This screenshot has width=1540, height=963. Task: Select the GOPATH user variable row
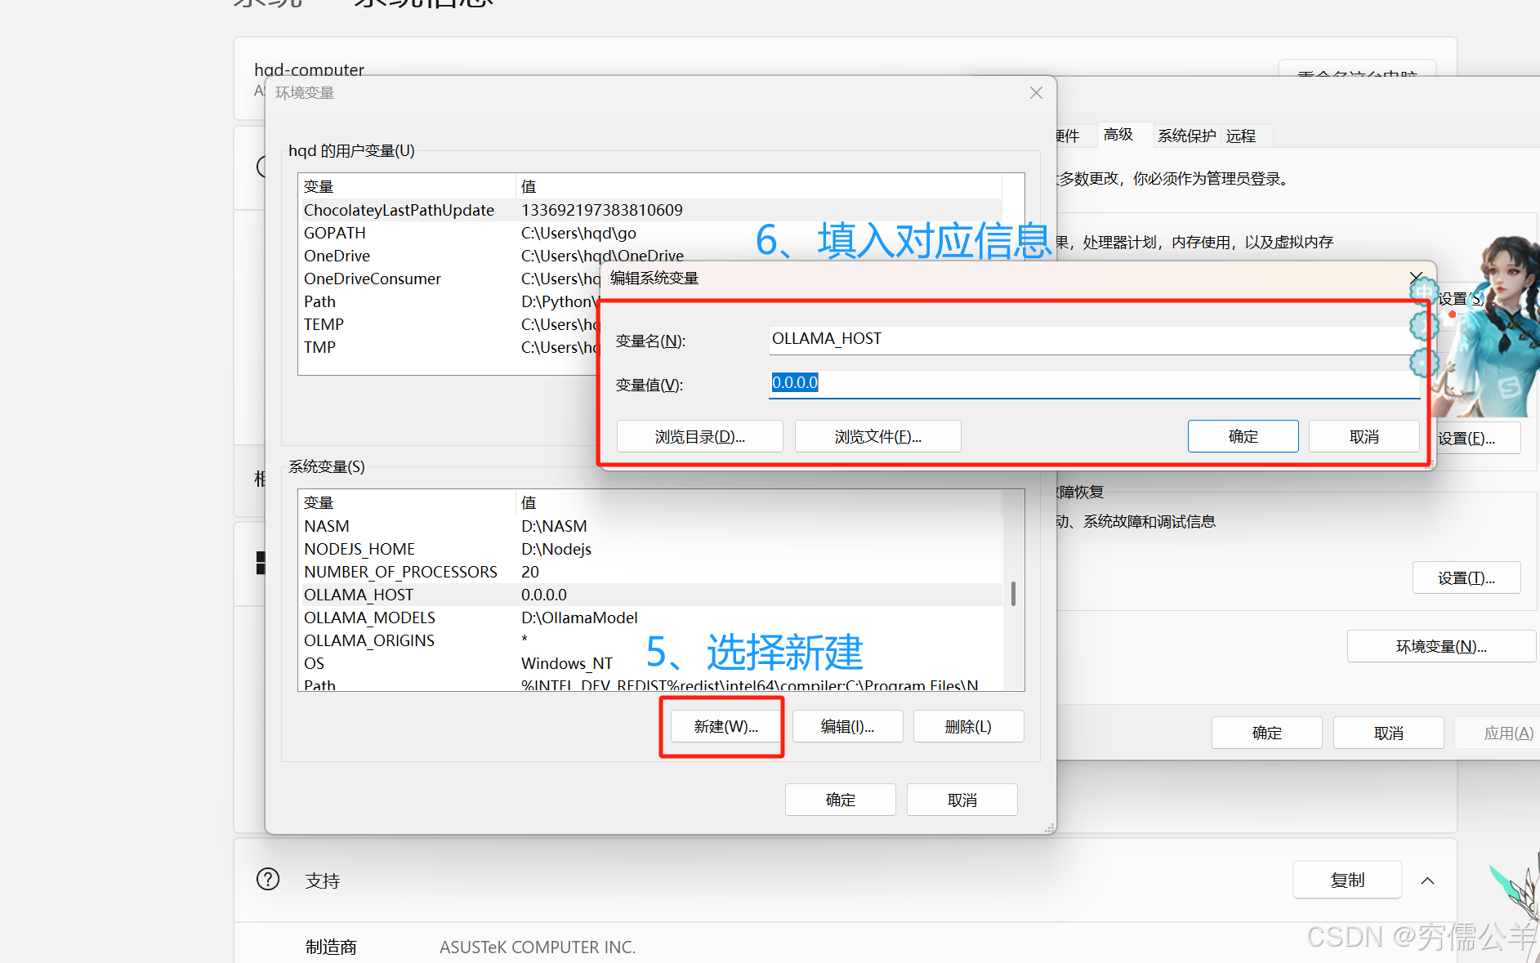pyautogui.click(x=335, y=233)
